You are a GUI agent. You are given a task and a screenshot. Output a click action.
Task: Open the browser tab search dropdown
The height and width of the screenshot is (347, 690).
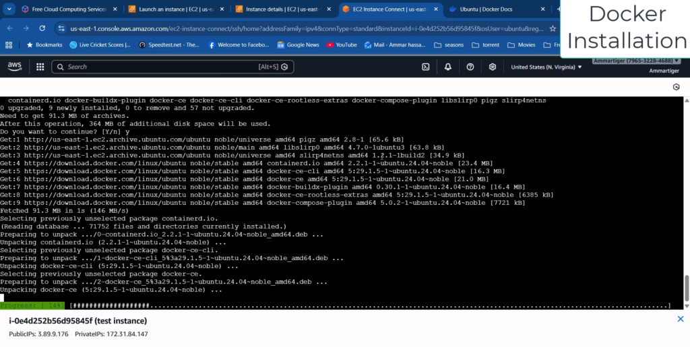coord(9,9)
